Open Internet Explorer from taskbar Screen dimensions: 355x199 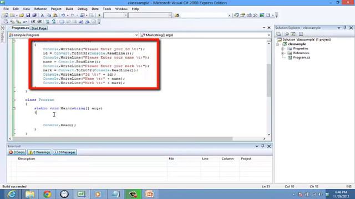11,194
